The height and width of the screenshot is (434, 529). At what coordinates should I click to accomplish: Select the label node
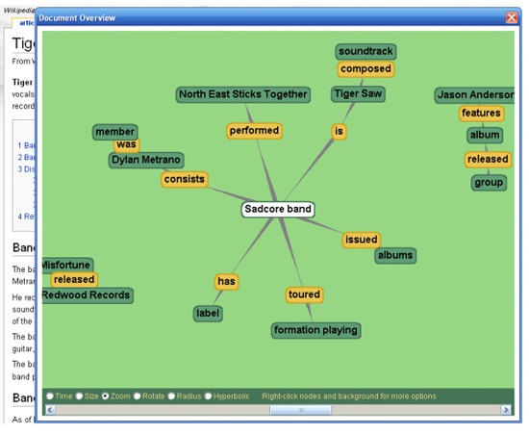(x=208, y=314)
